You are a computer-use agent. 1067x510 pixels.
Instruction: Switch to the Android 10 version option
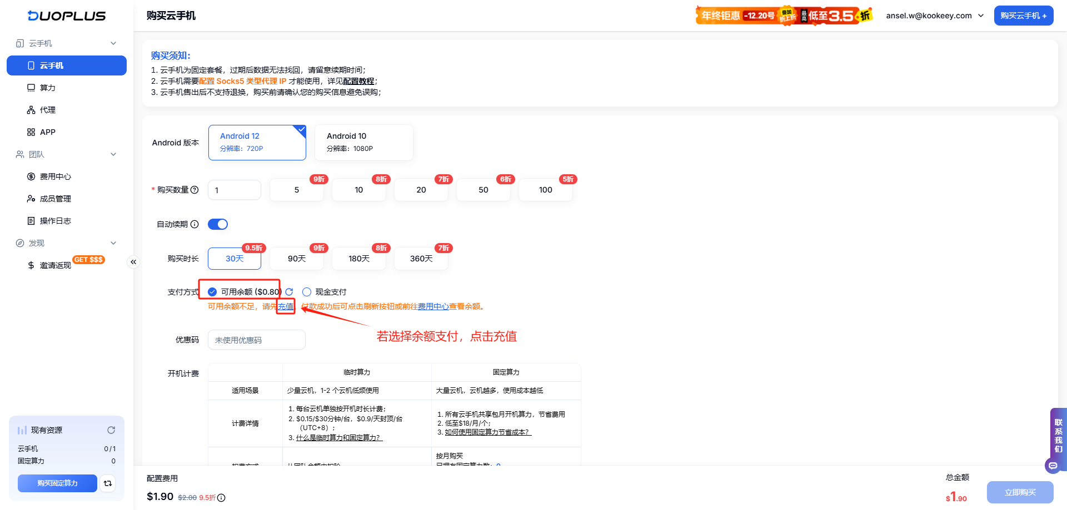[363, 142]
